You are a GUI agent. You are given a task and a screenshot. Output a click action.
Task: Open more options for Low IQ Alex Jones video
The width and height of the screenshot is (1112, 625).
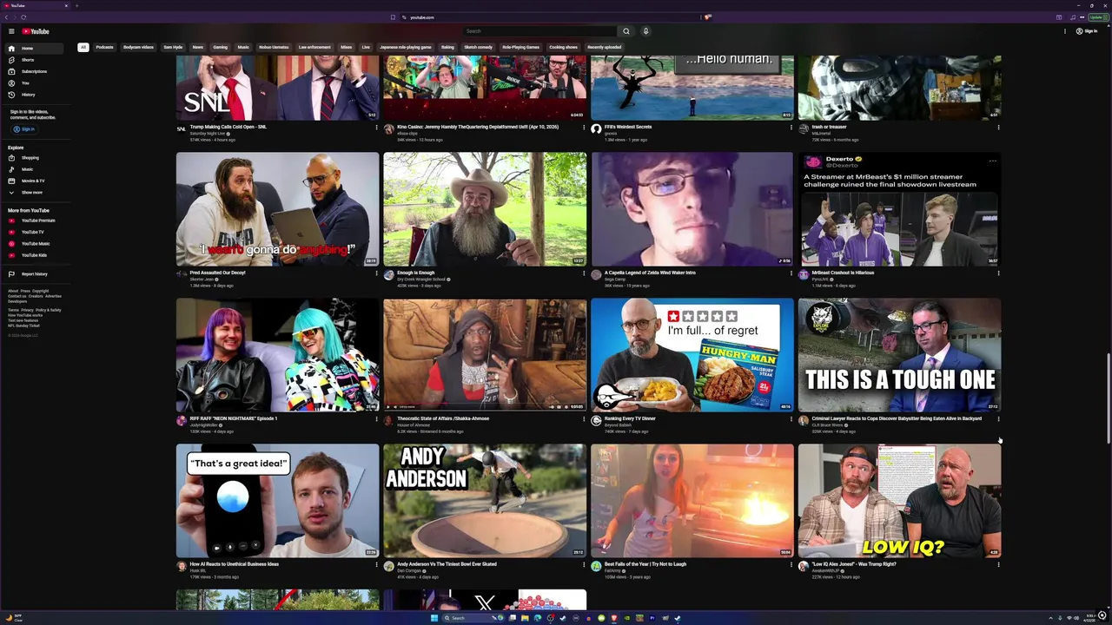coord(998,564)
